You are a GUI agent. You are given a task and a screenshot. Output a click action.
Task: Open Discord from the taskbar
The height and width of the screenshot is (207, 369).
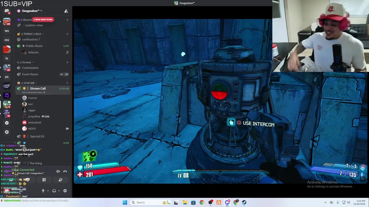(227, 202)
